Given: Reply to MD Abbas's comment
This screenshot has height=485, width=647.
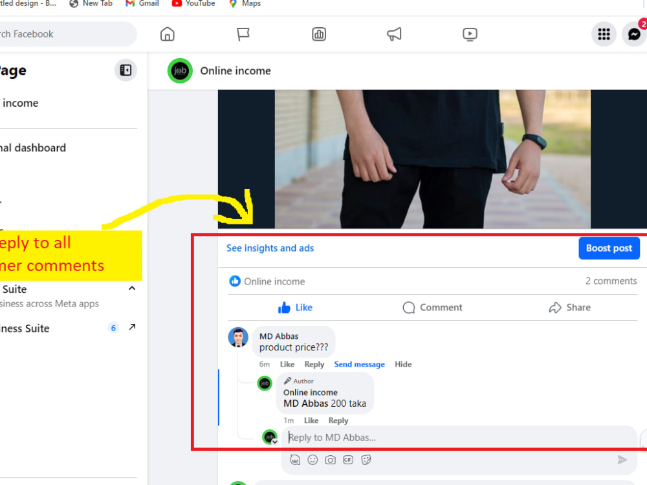Looking at the screenshot, I should tap(314, 364).
